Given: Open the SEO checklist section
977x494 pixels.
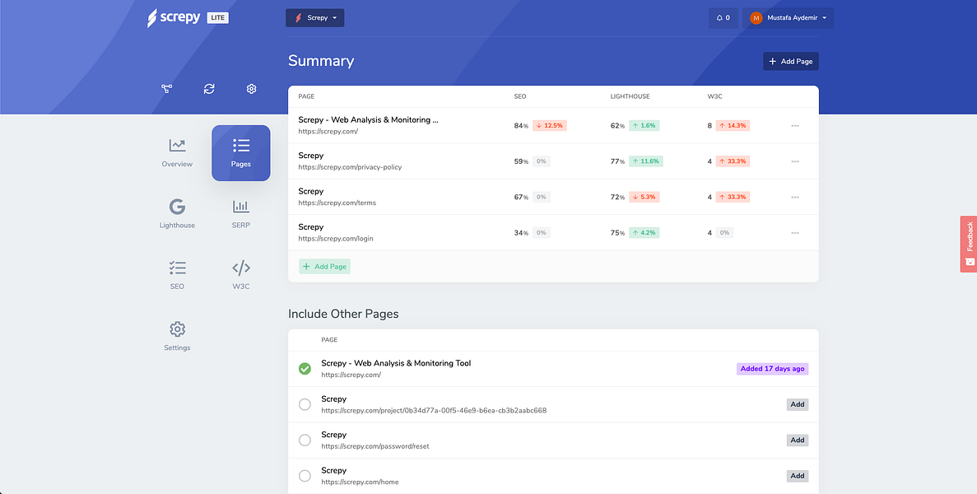Looking at the screenshot, I should coord(177,275).
